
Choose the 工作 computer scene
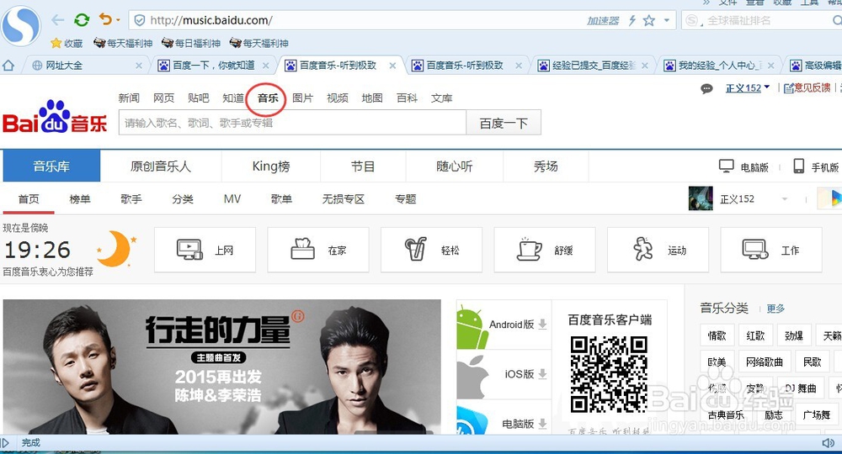click(x=771, y=250)
